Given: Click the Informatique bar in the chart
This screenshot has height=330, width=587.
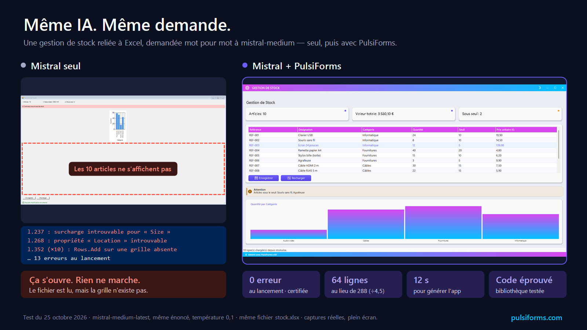Looking at the screenshot, I should tap(521, 227).
